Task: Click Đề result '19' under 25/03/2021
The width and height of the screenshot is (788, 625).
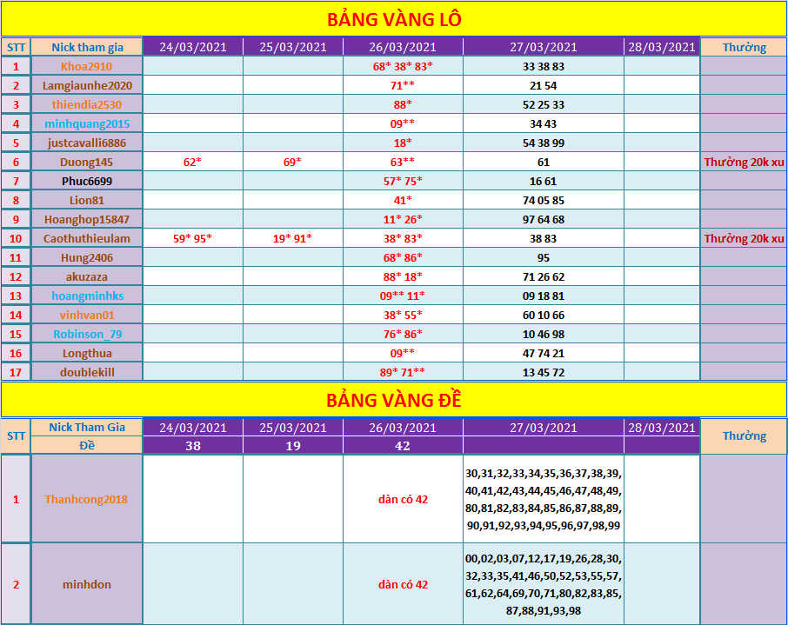Action: 292,446
